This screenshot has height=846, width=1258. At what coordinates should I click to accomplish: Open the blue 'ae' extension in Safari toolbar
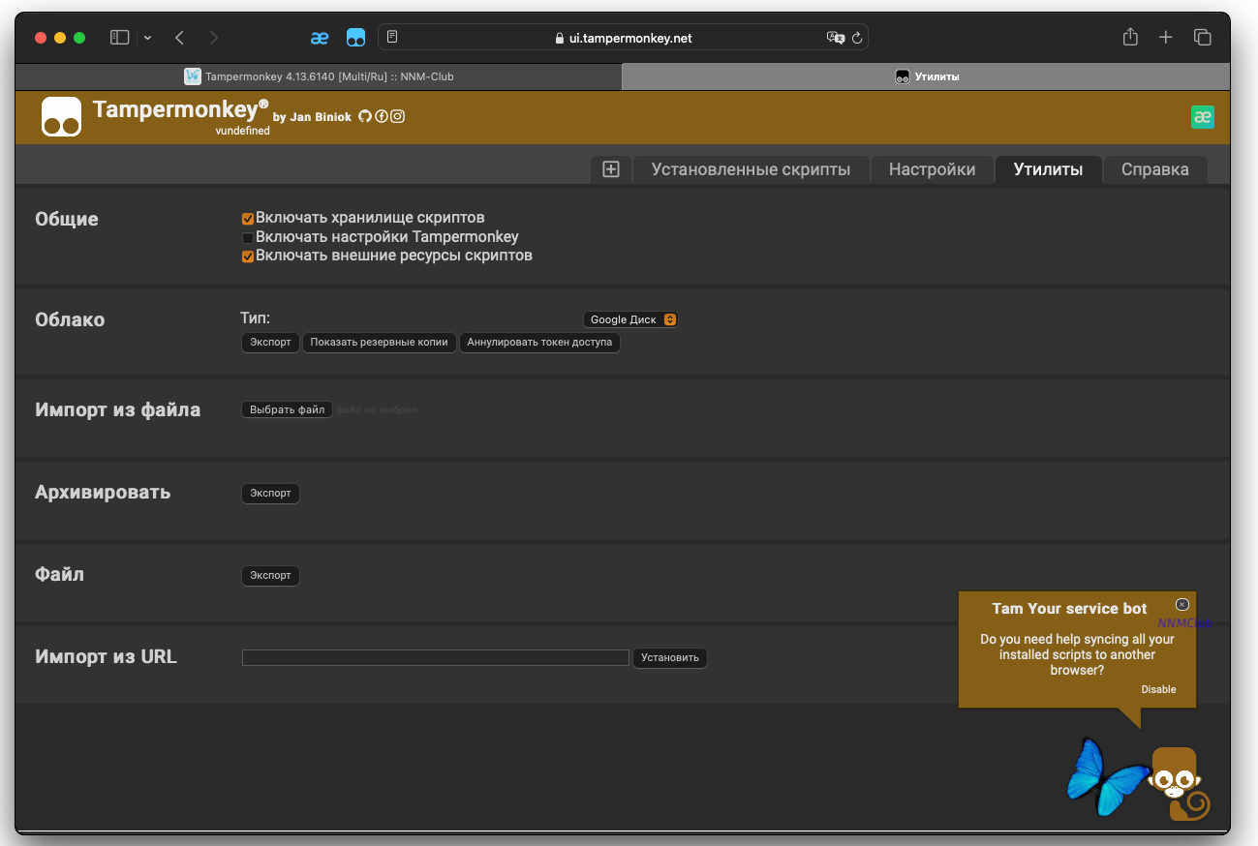point(320,38)
